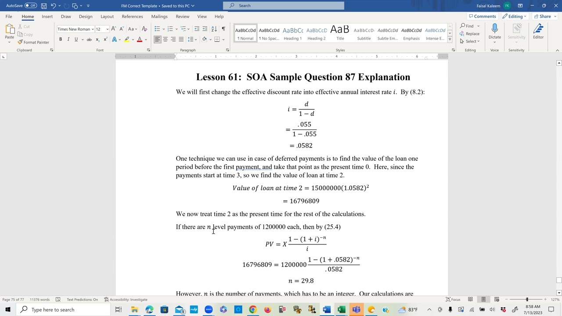Image resolution: width=562 pixels, height=316 pixels.
Task: Expand the Styles gallery
Action: [450, 39]
